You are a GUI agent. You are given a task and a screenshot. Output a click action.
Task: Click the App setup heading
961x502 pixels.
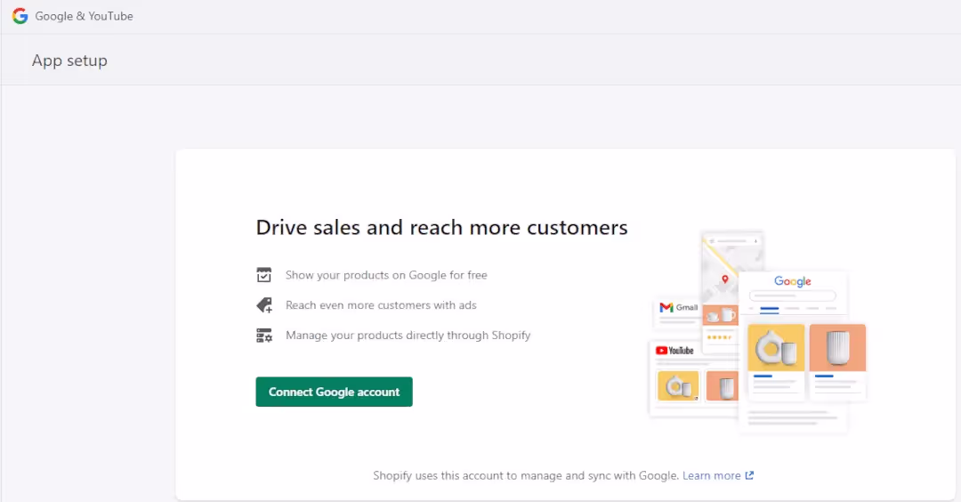pos(69,61)
